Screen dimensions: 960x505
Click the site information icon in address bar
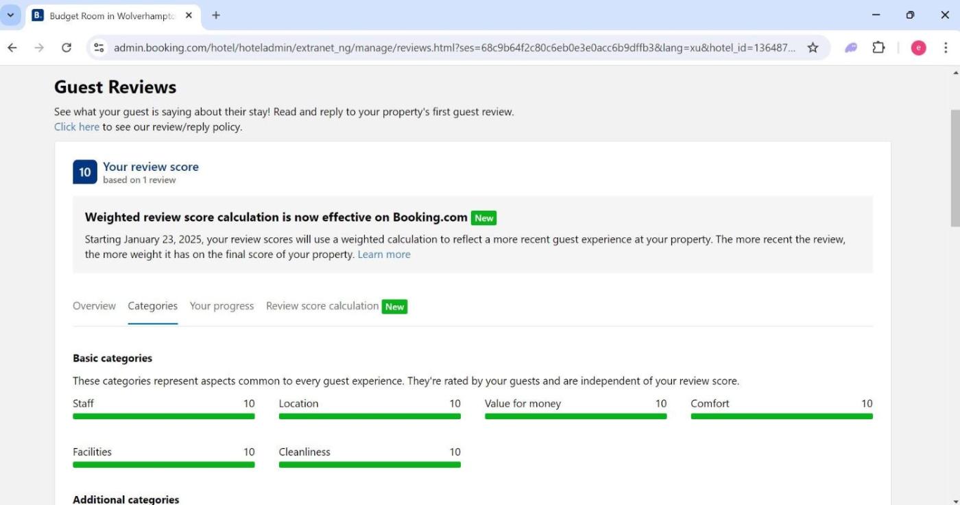99,47
